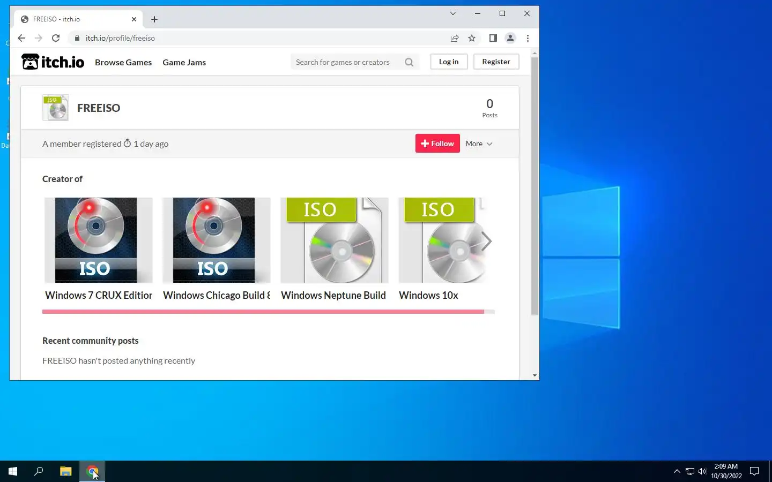
Task: Click the page vertical scrollbar
Action: pyautogui.click(x=535, y=186)
